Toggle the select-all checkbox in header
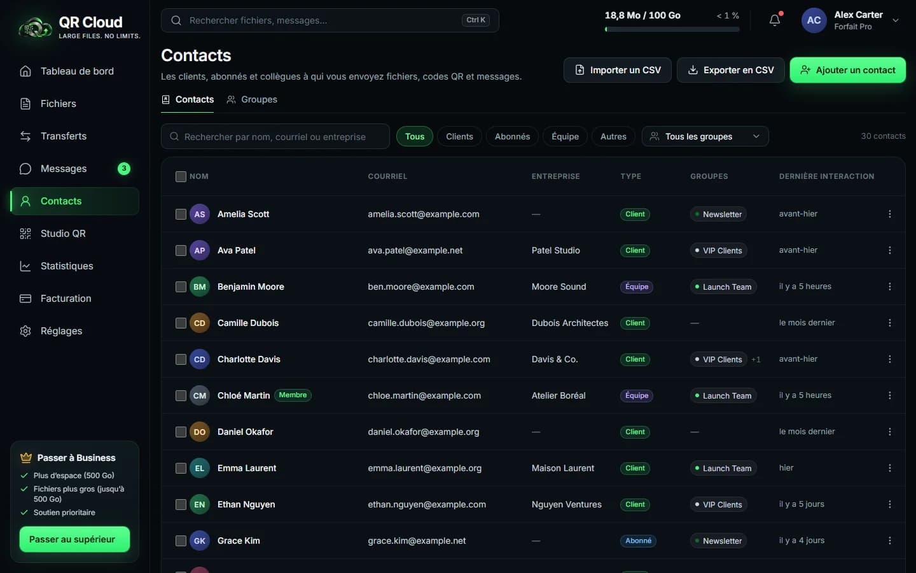 tap(181, 176)
